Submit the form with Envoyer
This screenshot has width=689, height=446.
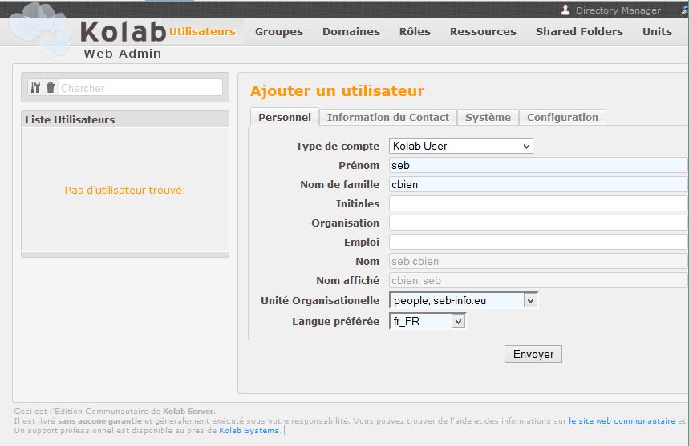pyautogui.click(x=533, y=354)
